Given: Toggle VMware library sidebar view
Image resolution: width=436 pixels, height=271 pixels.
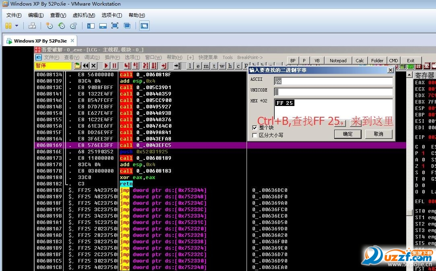Looking at the screenshot, I should pyautogui.click(x=90, y=26).
